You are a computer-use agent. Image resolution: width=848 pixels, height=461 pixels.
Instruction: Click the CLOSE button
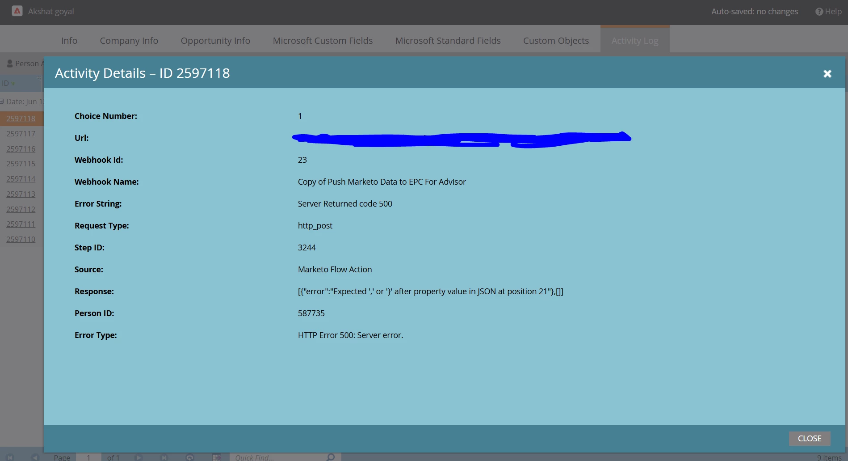click(x=810, y=439)
